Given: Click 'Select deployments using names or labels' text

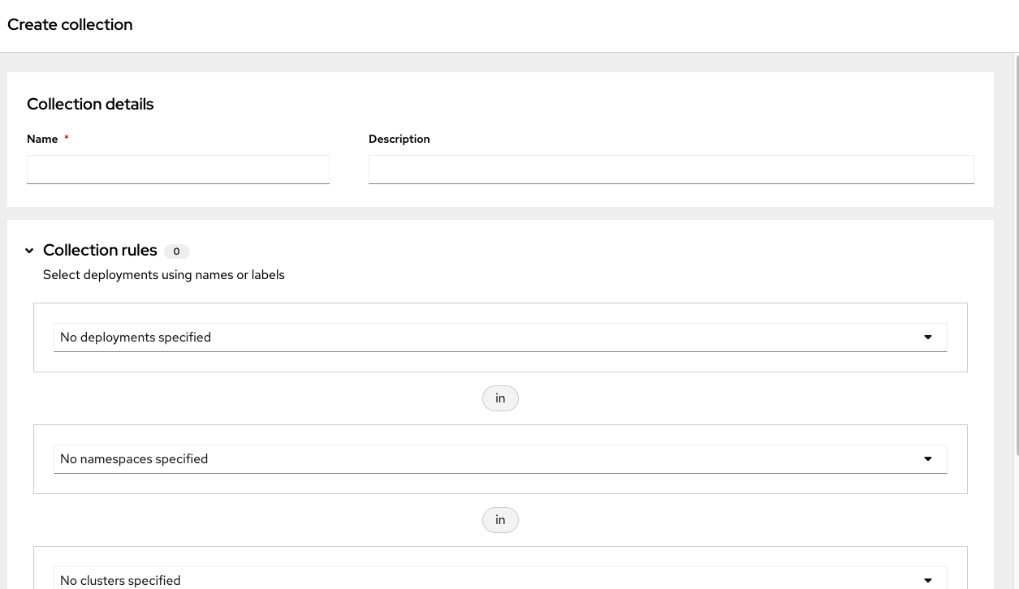Looking at the screenshot, I should [x=164, y=275].
